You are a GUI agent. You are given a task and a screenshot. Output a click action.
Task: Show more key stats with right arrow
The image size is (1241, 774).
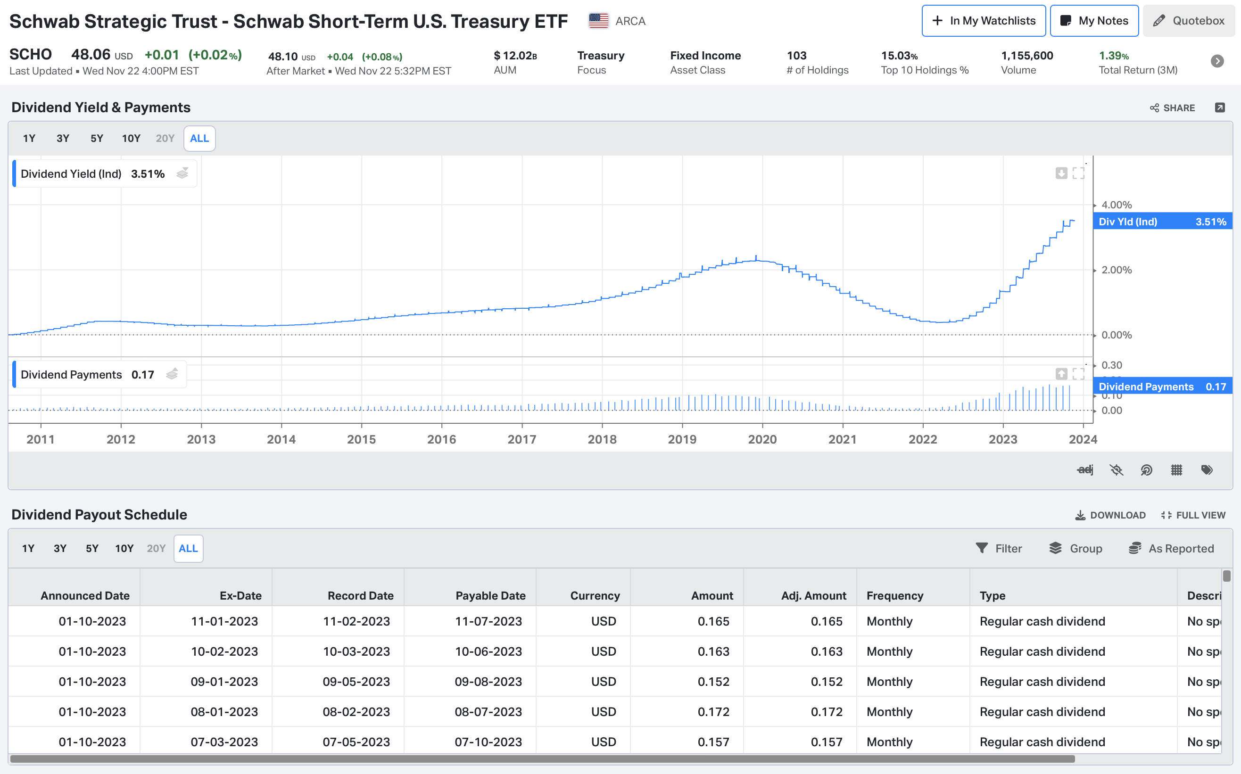point(1217,61)
